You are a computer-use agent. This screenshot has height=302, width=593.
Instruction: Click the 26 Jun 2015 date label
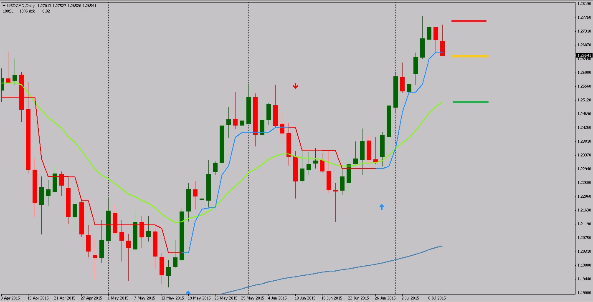[385, 298]
